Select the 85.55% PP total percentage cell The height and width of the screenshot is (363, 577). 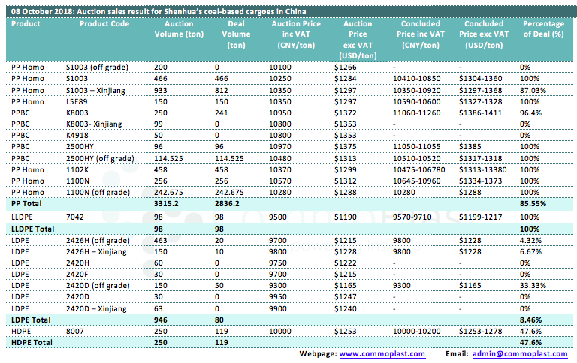click(x=533, y=202)
